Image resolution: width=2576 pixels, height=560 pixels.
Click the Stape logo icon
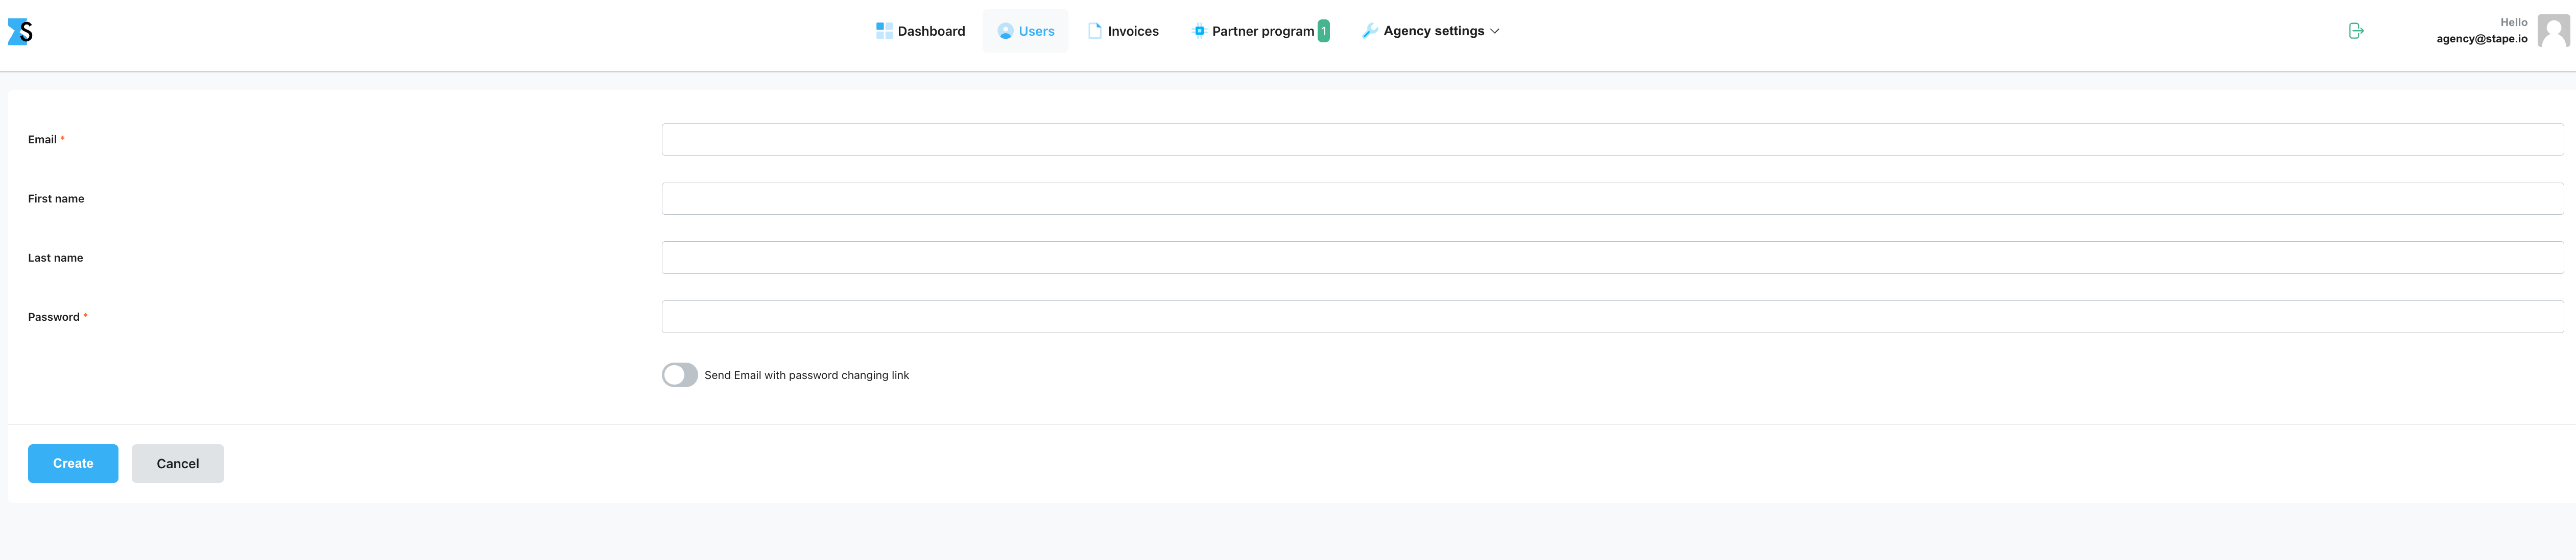click(20, 32)
